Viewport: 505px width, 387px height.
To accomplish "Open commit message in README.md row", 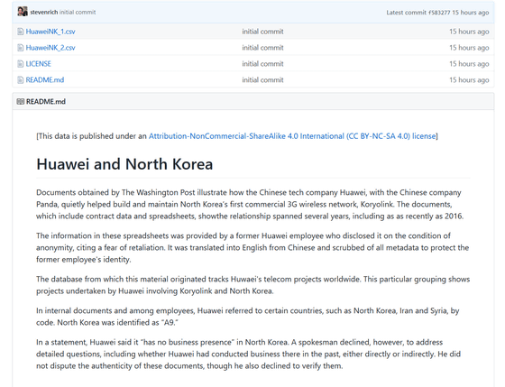I will 262,80.
